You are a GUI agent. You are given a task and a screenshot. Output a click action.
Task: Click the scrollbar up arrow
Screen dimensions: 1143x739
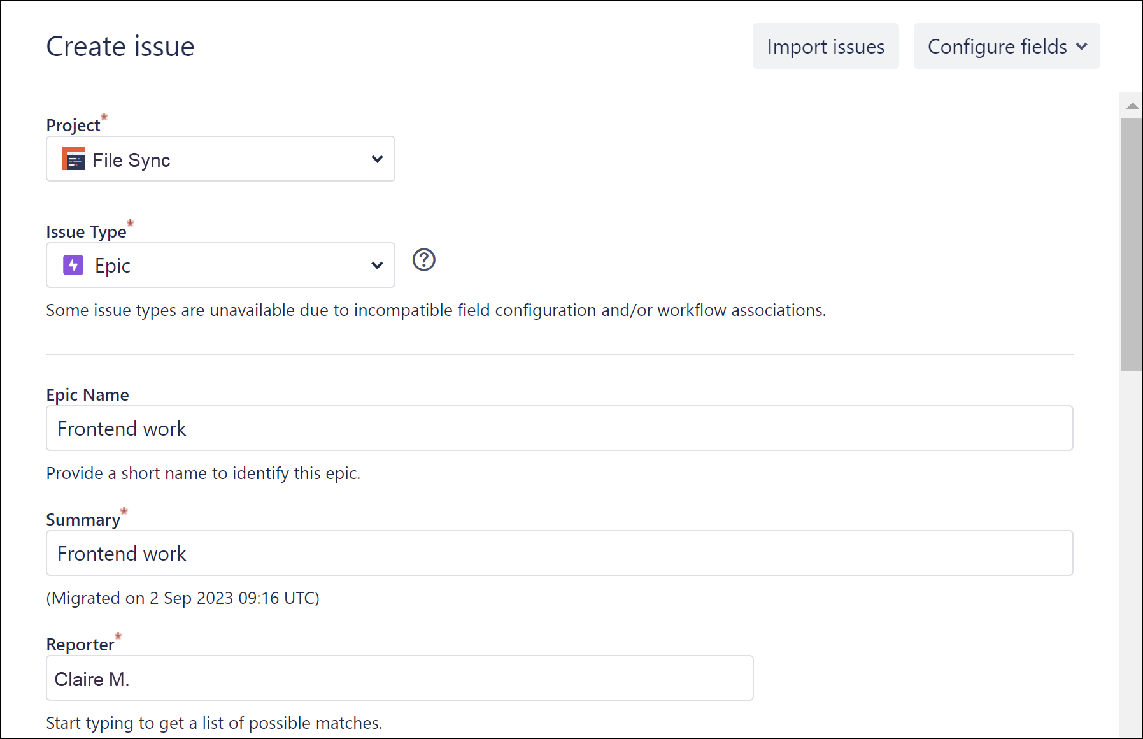click(x=1132, y=105)
